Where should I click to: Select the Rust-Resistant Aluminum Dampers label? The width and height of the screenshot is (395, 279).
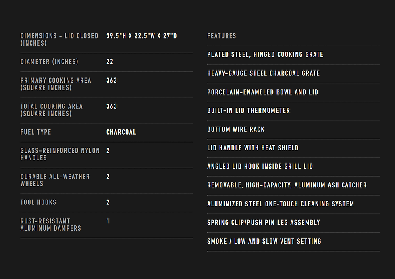51,225
